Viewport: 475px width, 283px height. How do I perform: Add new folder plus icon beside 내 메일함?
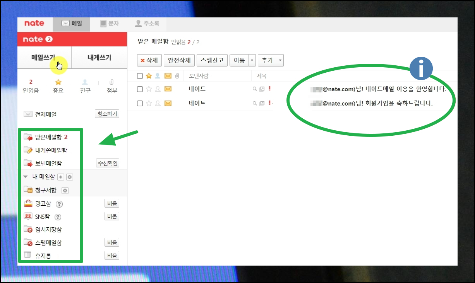tap(61, 177)
